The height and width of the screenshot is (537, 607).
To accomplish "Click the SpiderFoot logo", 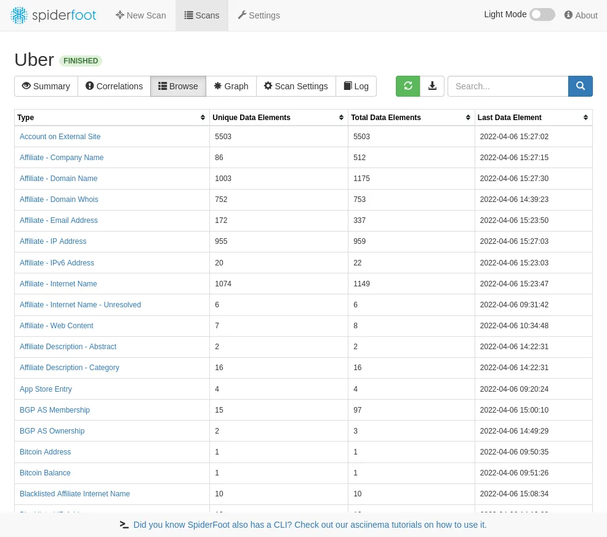I will tap(54, 15).
